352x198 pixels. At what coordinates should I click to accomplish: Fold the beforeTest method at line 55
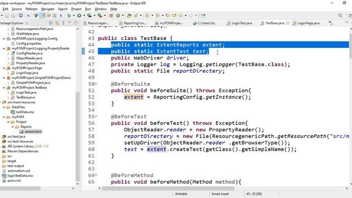[x=96, y=116]
